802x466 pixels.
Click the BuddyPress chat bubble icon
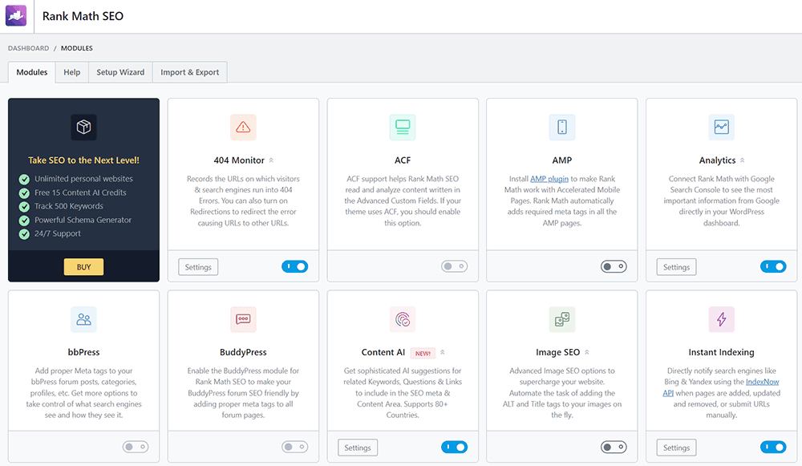[243, 319]
